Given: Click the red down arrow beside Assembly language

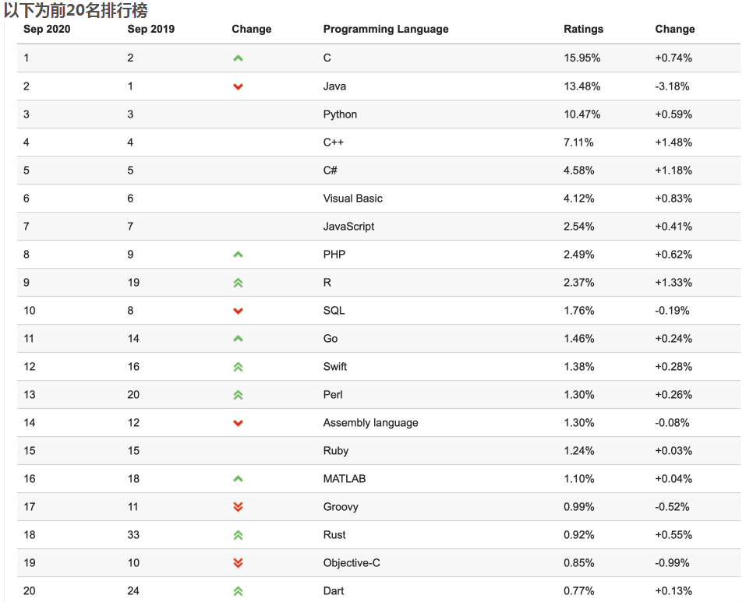Looking at the screenshot, I should pos(238,423).
